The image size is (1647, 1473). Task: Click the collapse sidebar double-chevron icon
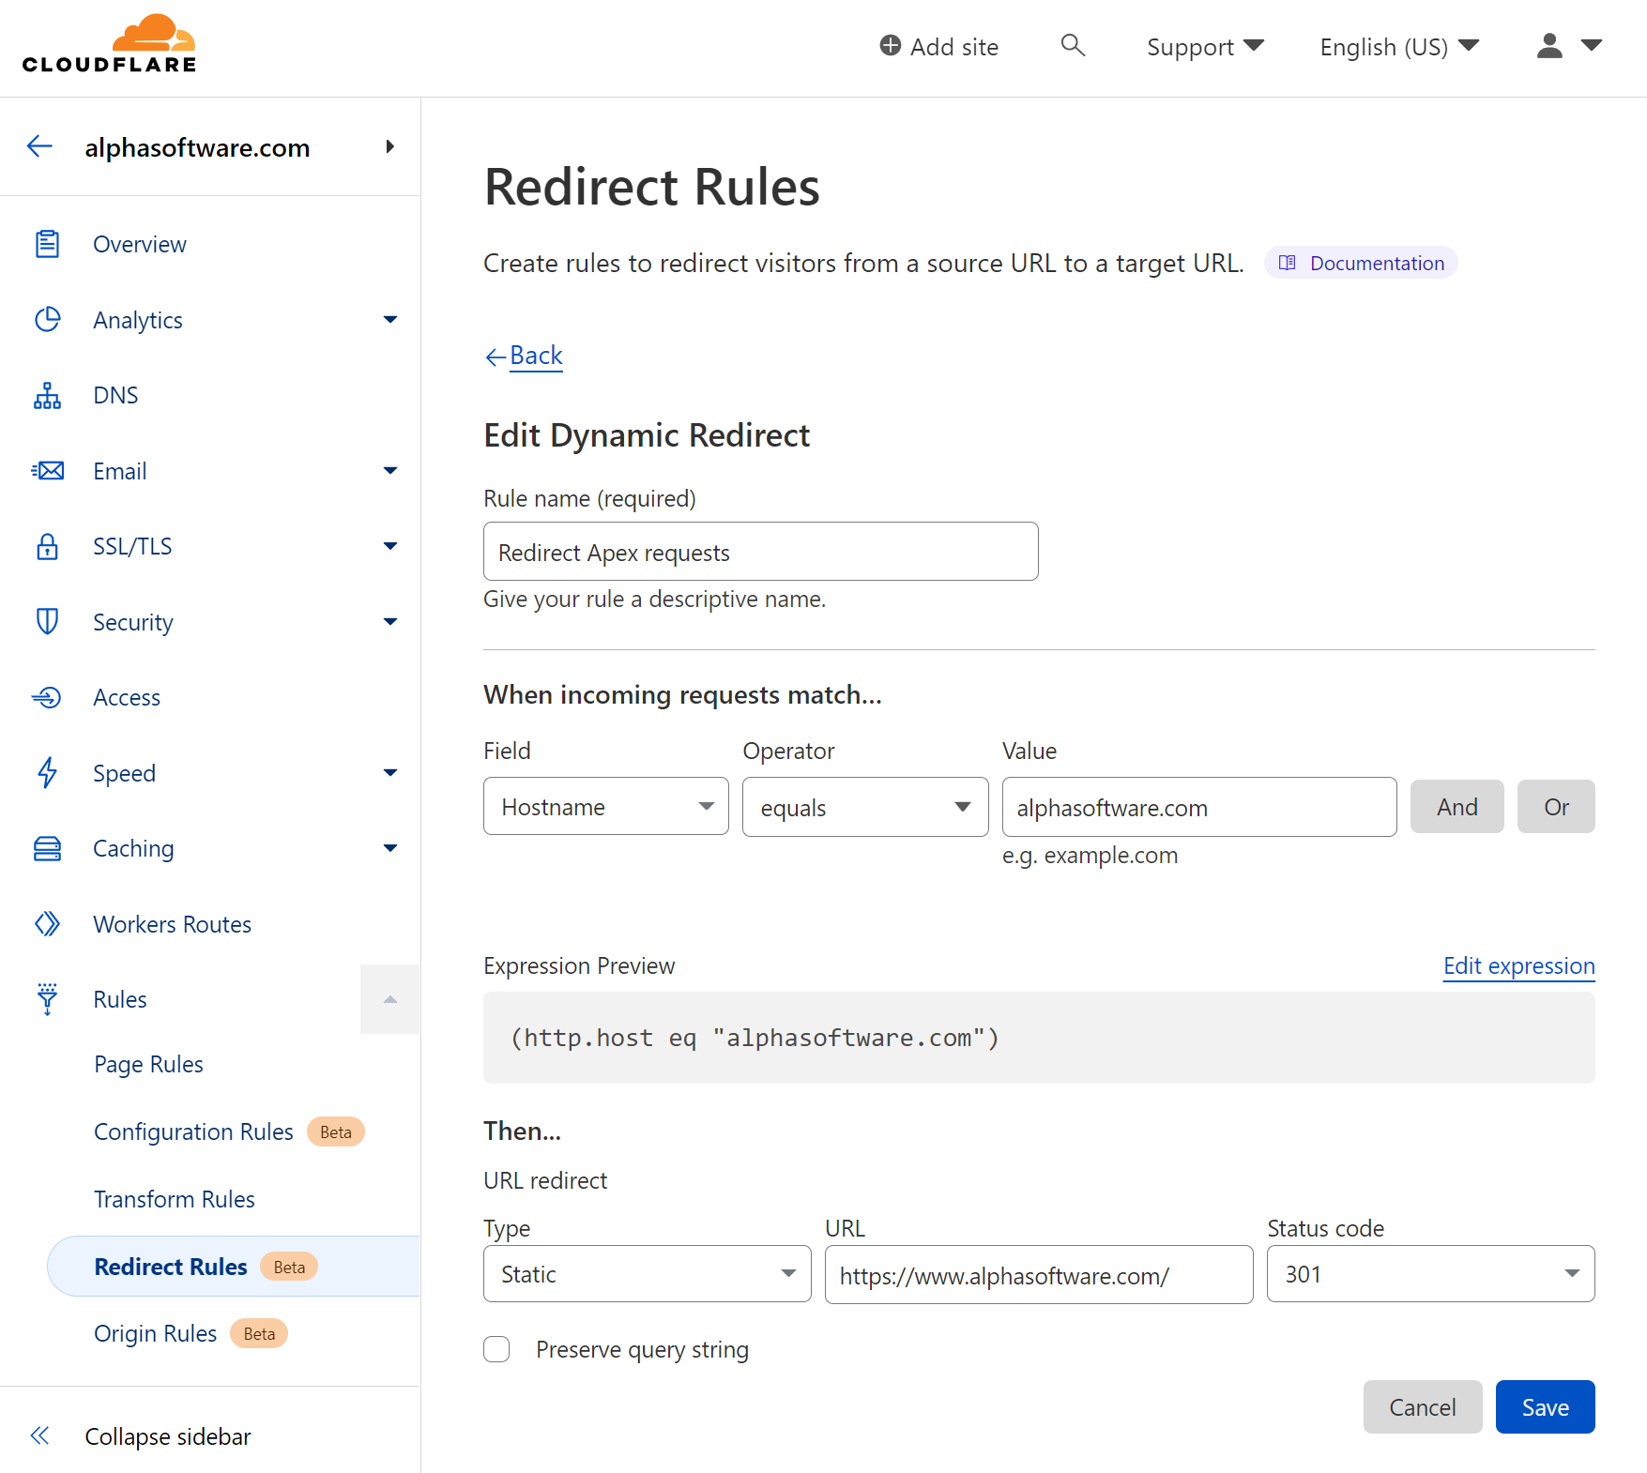(39, 1435)
